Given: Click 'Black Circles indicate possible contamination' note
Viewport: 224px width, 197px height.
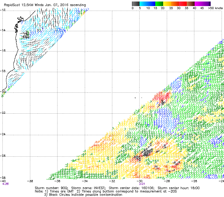Looking at the screenshot, I should point(86,195).
